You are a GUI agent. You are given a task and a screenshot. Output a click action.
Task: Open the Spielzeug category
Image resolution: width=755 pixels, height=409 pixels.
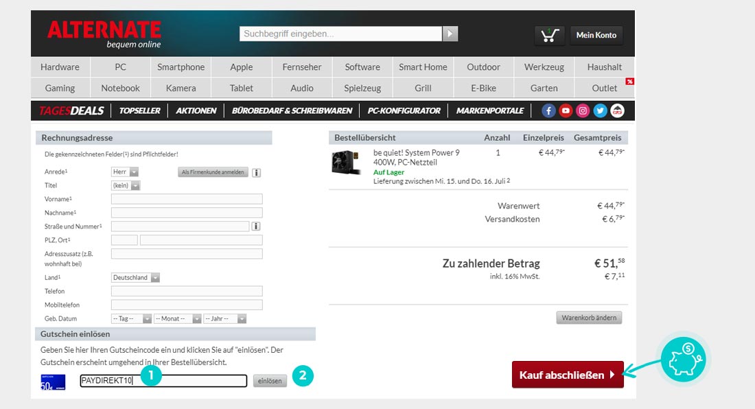click(362, 88)
